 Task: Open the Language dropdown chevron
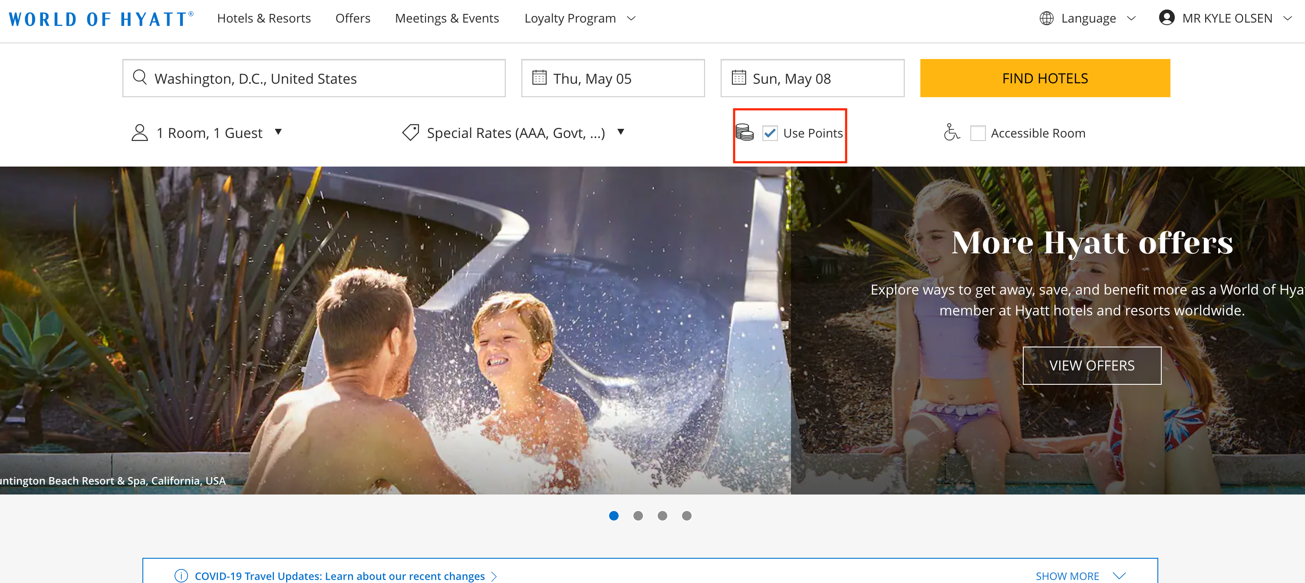pyautogui.click(x=1131, y=18)
